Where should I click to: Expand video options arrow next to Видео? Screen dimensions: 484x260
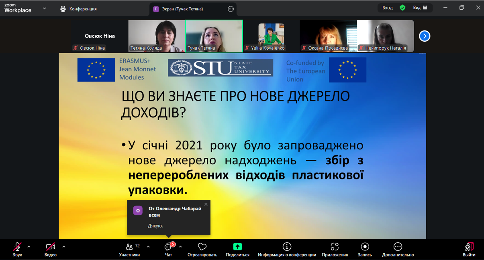point(63,247)
